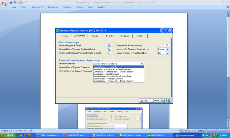Switch to Draft view icon
This screenshot has width=230, height=138.
(x=195, y=131)
